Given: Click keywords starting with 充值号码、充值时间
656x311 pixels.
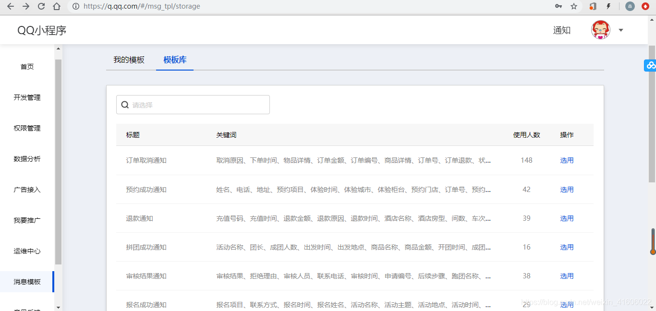Looking at the screenshot, I should tap(353, 218).
